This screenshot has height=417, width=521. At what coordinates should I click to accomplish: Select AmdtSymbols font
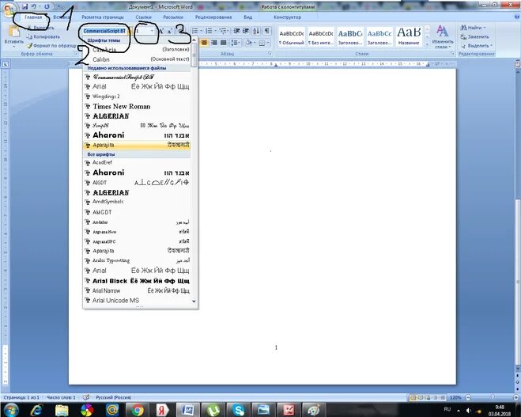pos(137,202)
